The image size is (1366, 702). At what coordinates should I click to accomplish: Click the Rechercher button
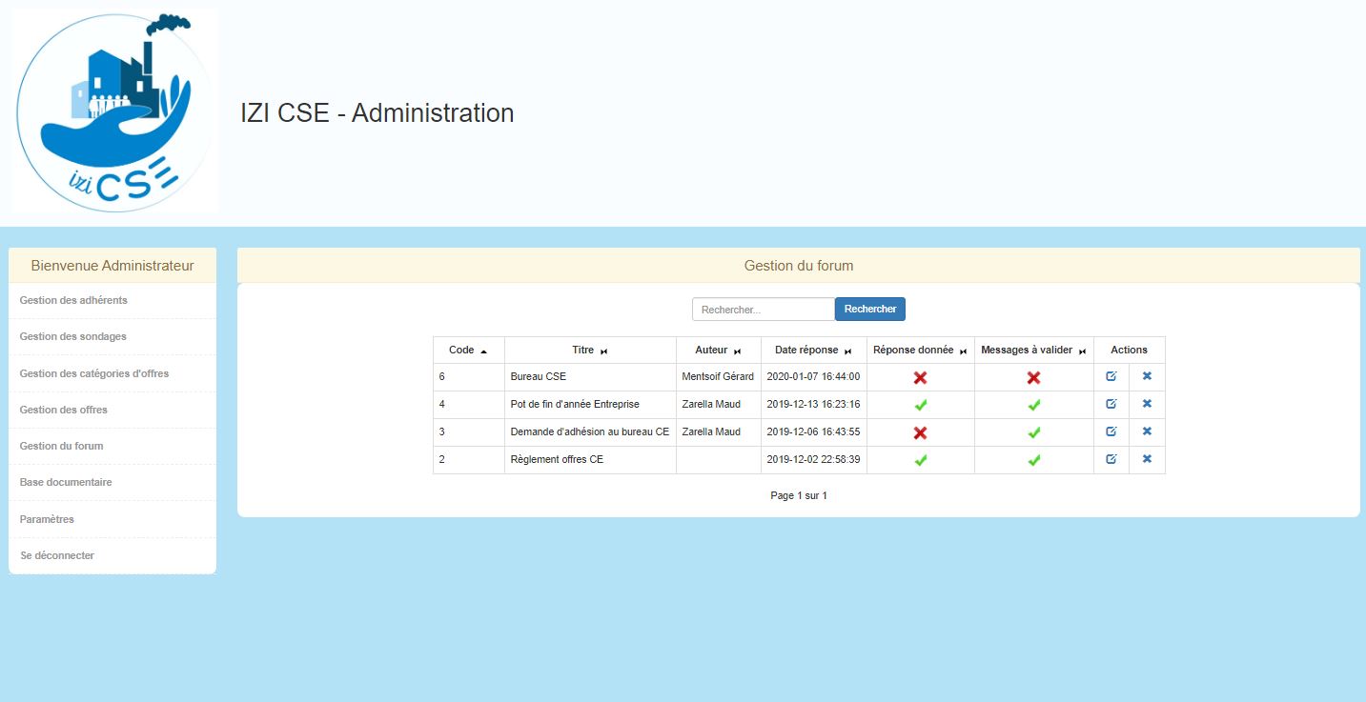[x=869, y=310]
